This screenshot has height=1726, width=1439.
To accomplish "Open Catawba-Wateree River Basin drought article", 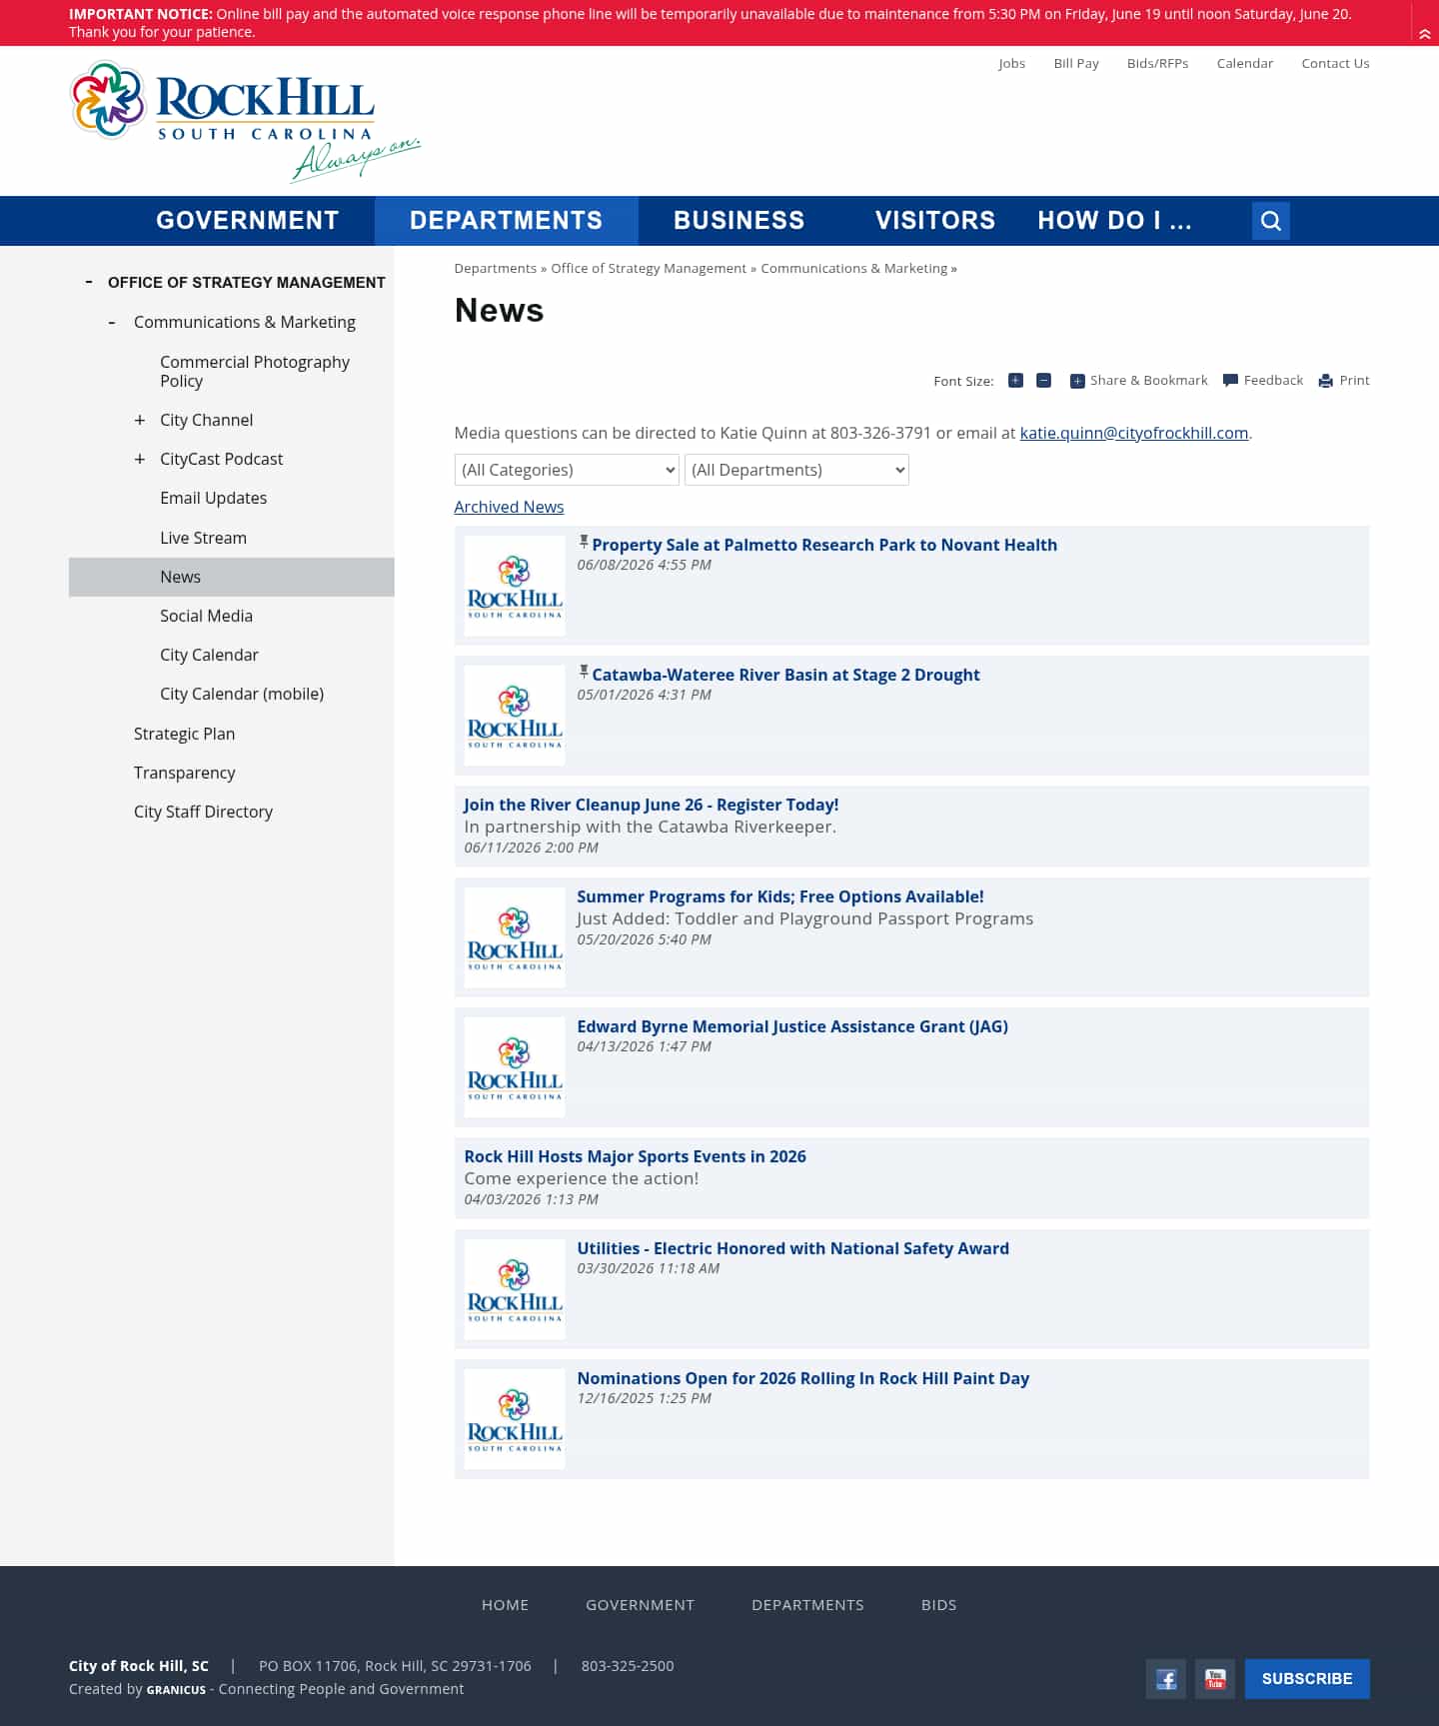I will (785, 675).
